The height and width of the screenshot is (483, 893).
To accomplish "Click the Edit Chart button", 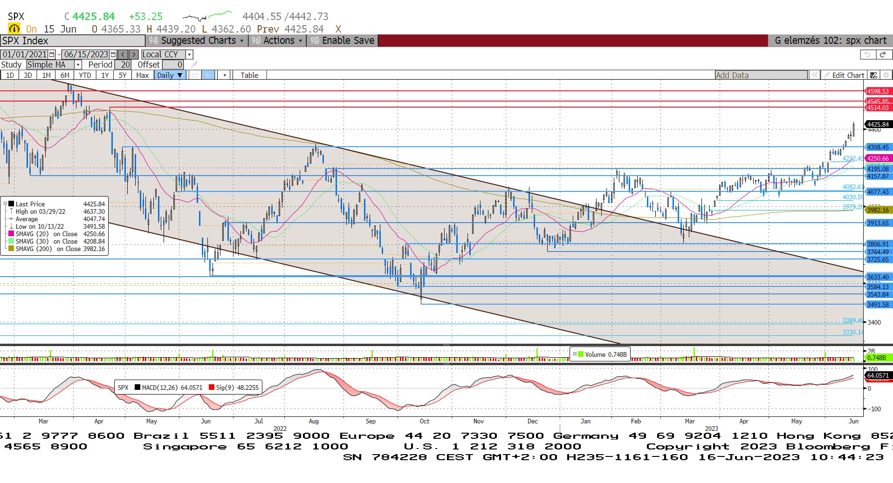I will (x=844, y=75).
